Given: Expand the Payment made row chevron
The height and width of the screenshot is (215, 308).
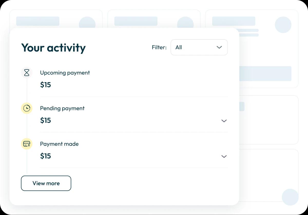Looking at the screenshot, I should [x=224, y=157].
